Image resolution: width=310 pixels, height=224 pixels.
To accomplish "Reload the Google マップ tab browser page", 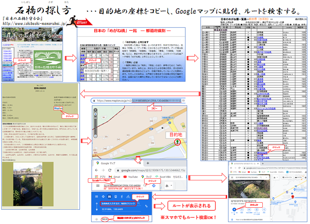I will click(x=110, y=170).
